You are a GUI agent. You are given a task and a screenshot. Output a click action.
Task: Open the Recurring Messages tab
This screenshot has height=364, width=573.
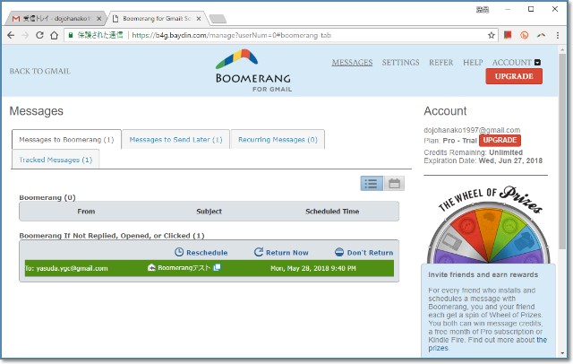point(278,140)
